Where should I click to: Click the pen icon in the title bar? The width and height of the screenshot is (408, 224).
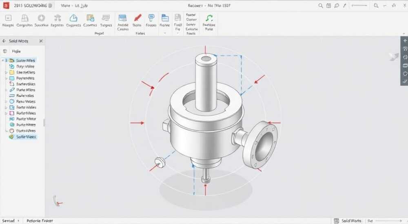click(x=344, y=5)
